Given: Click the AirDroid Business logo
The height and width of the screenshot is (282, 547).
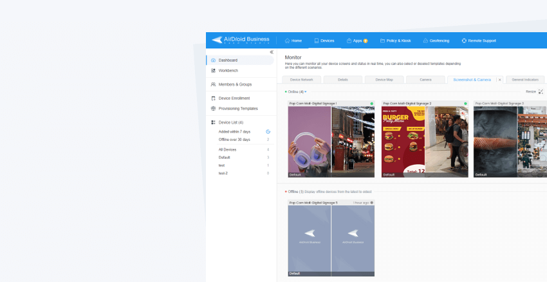Looking at the screenshot, I should [241, 40].
